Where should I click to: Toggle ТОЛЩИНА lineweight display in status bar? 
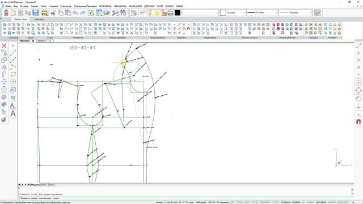tap(286, 202)
